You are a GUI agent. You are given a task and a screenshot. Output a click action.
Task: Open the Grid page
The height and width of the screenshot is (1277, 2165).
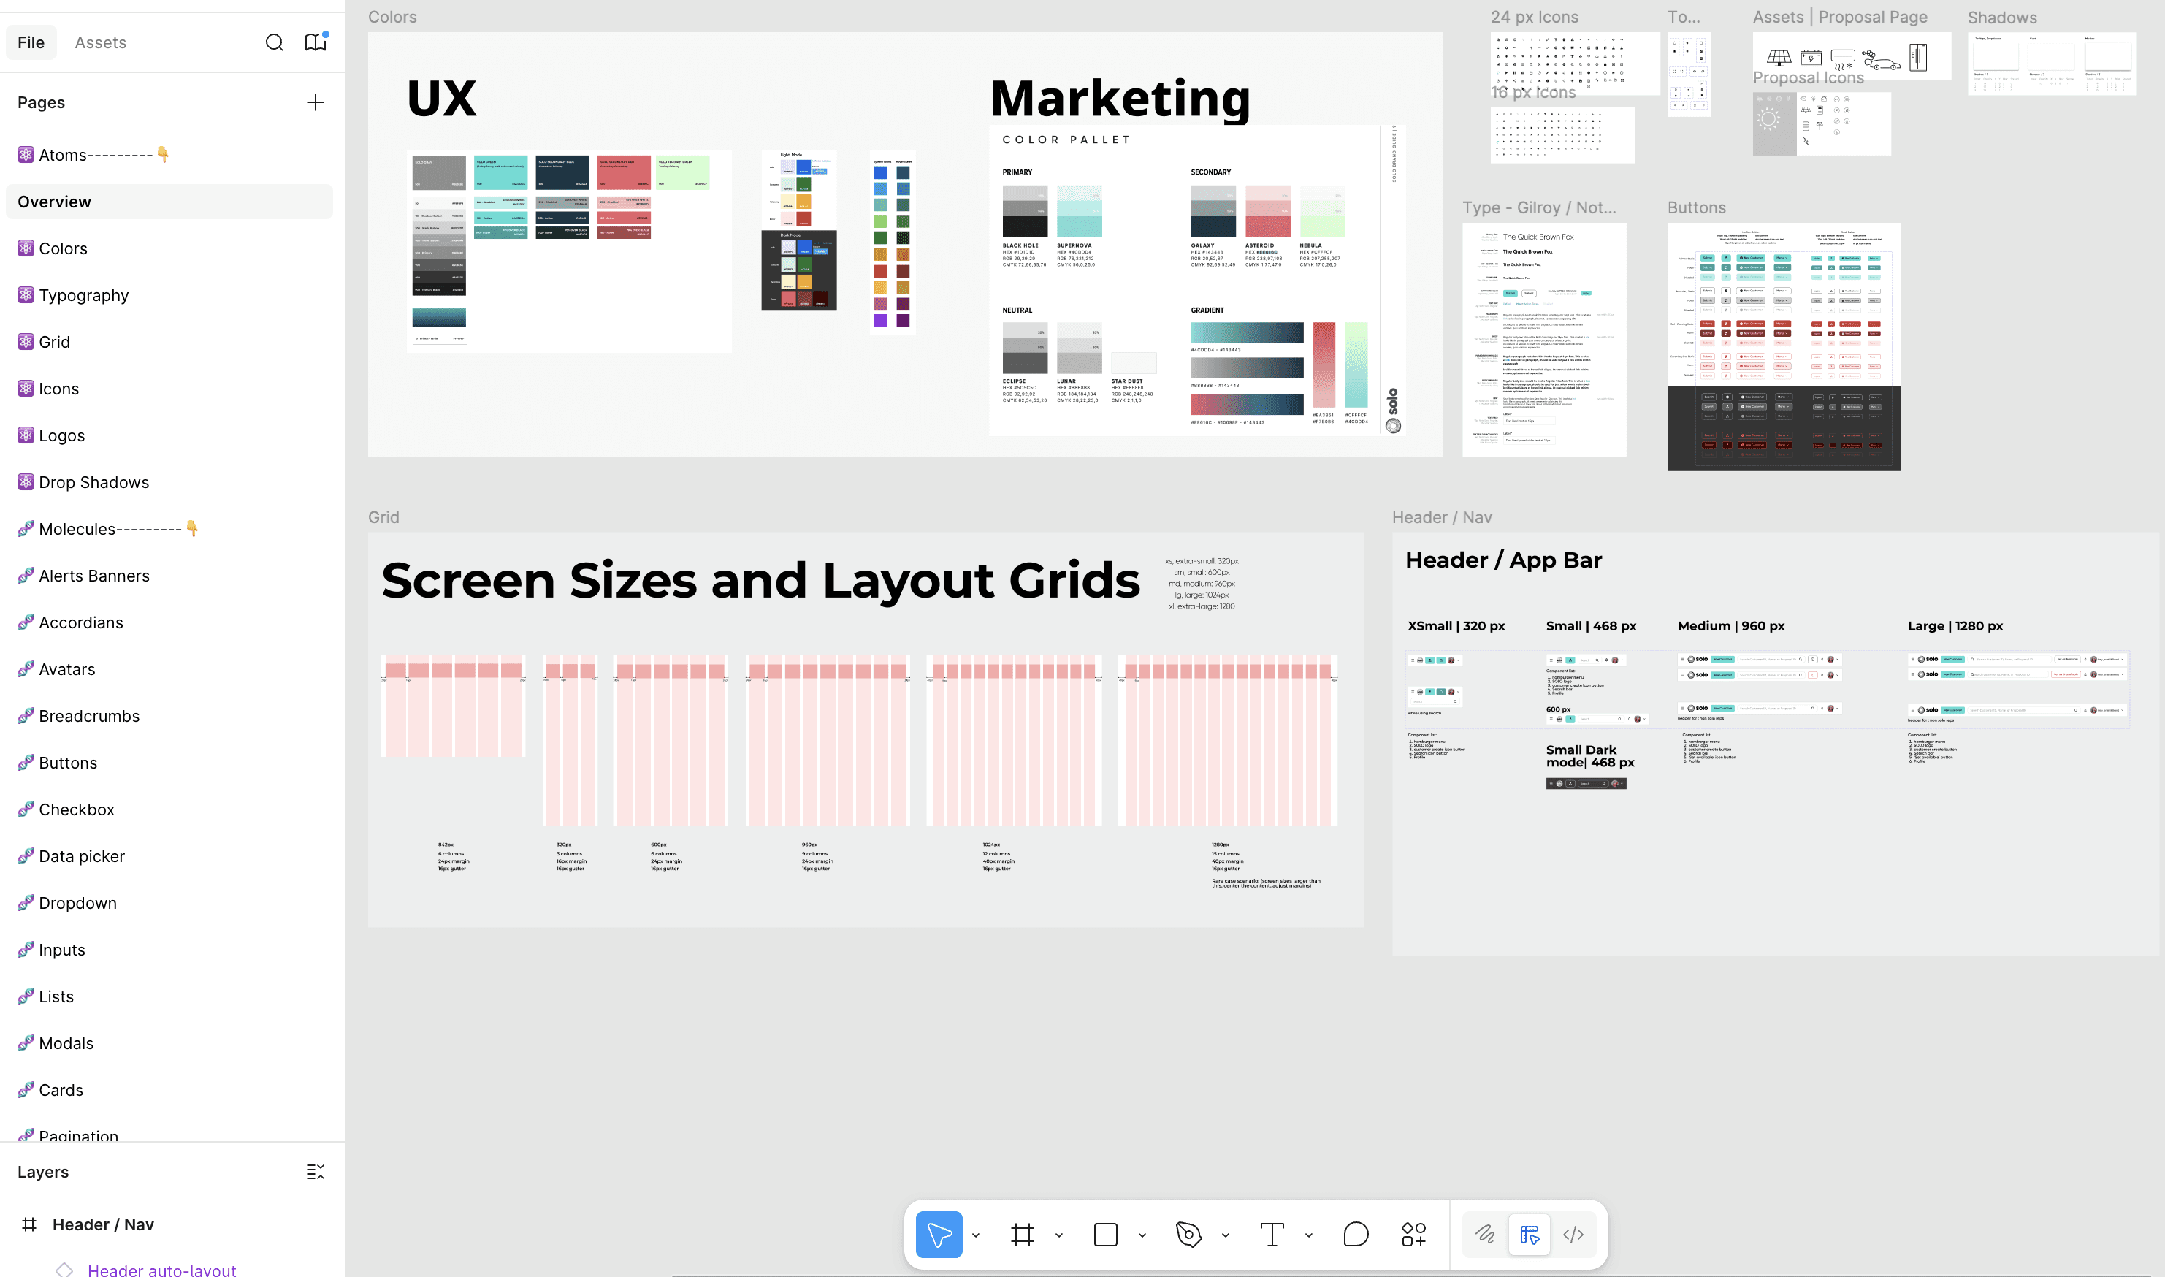169,342
